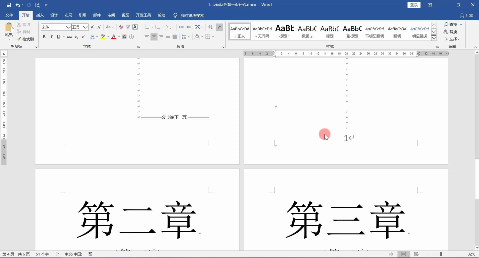Select the Pinyin guide (wen) icon
The width and height of the screenshot is (479, 258).
click(128, 27)
